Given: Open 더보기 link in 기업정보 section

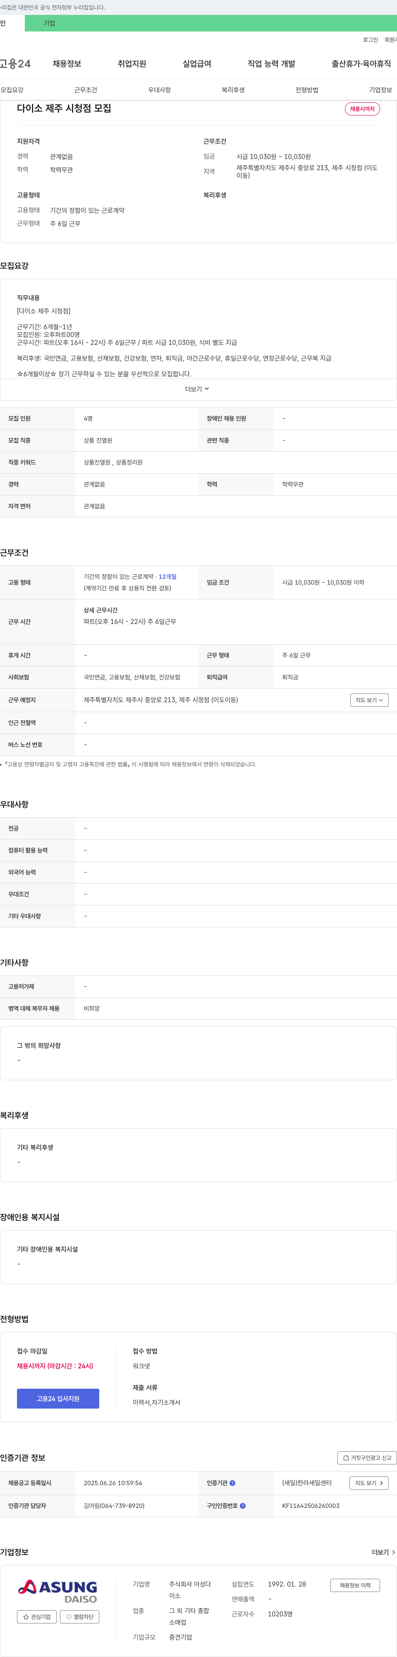Looking at the screenshot, I should click(383, 1552).
